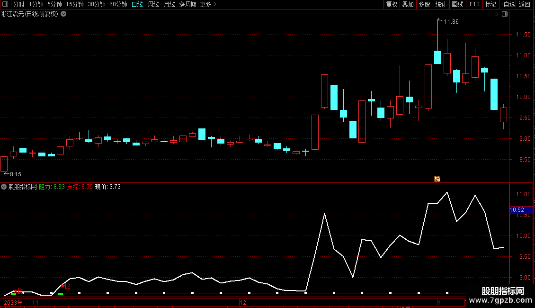Click the red 抛 sell signal near 8.80
535x308 pixels.
[x=67, y=286]
